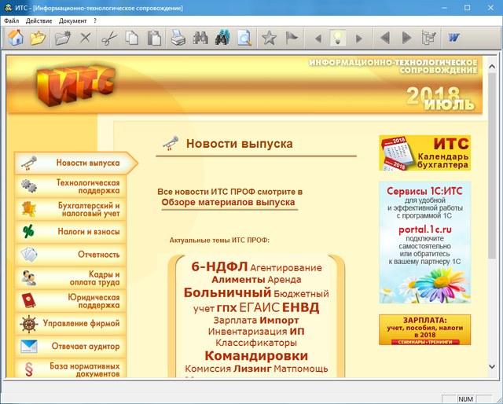
Task: Click the binoculars search icon
Action: [201, 37]
